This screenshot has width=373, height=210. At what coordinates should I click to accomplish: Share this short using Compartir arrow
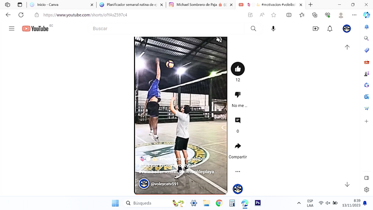[x=237, y=146]
